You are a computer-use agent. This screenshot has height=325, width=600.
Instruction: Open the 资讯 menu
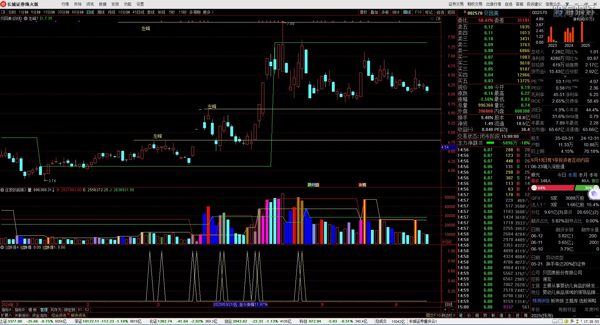(90, 4)
